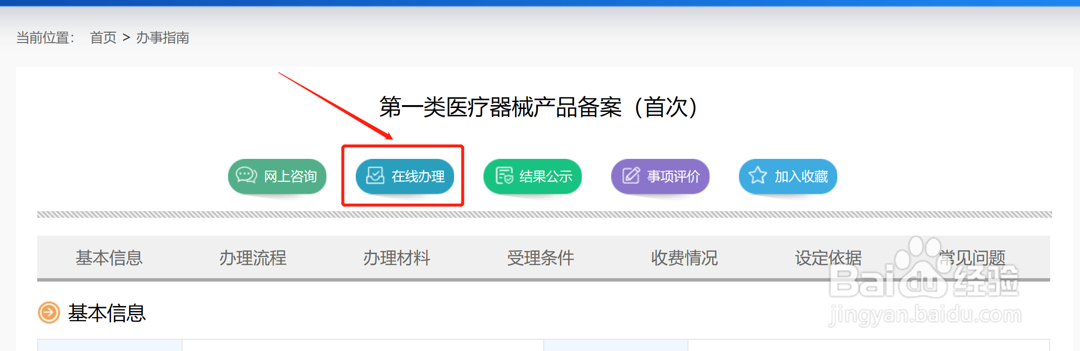The width and height of the screenshot is (1080, 351).
Task: Click the chat bubble icon on 网上咨询
Action: point(246,175)
